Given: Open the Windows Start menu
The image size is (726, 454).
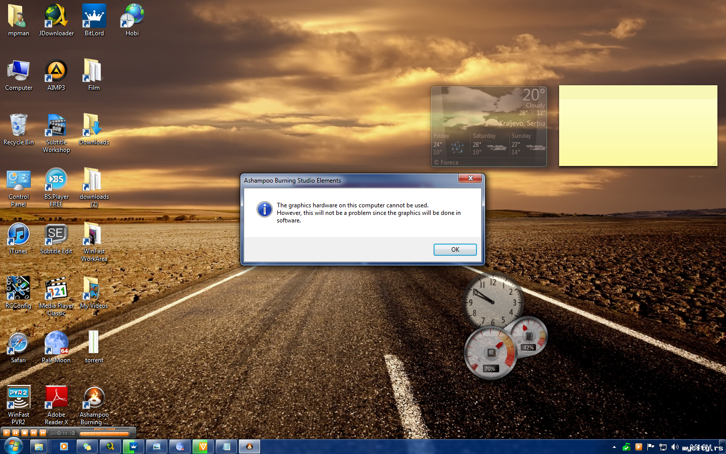Looking at the screenshot, I should tap(13, 446).
